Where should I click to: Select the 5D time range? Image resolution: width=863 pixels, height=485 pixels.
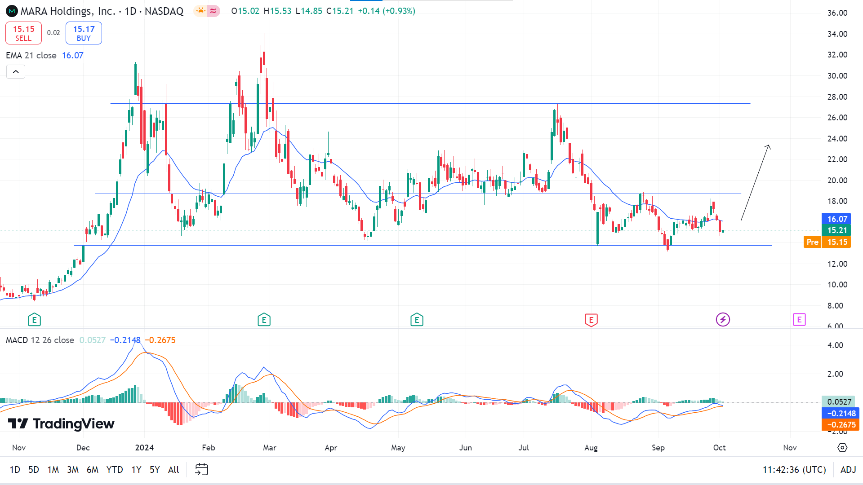[34, 470]
